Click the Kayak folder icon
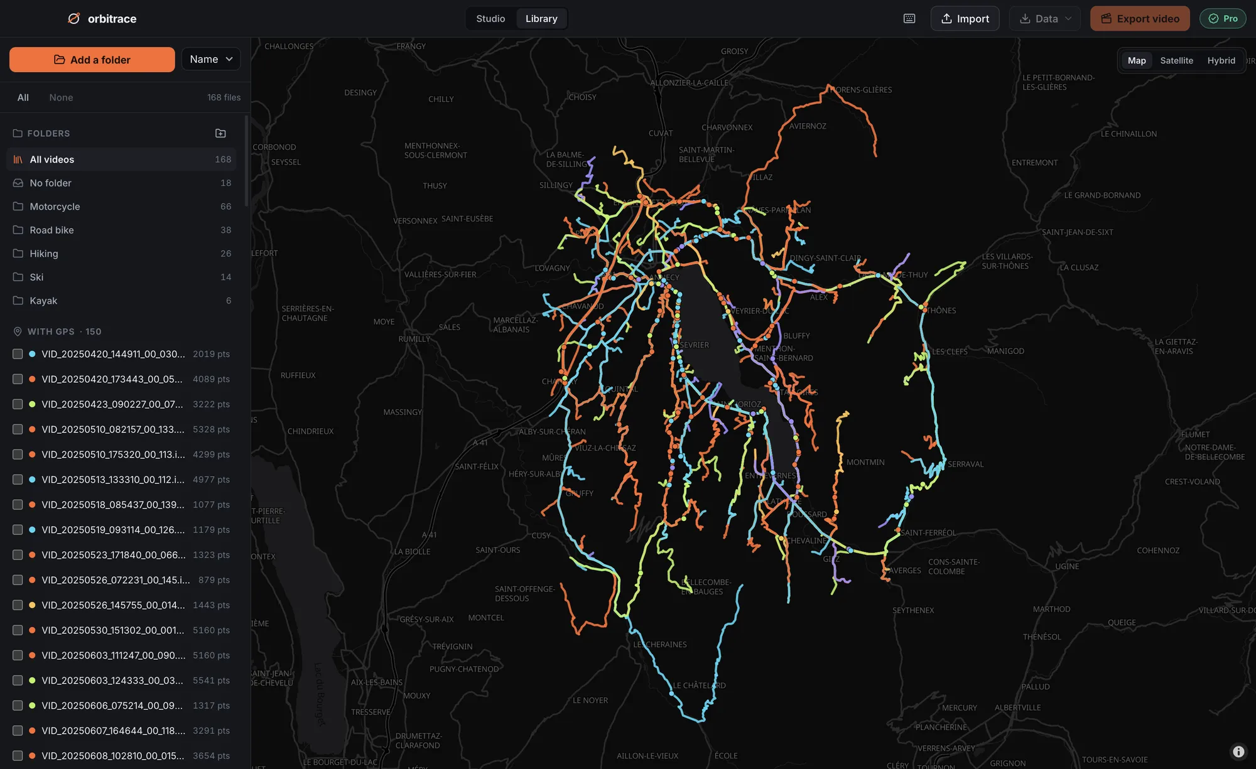This screenshot has width=1256, height=769. click(x=18, y=301)
